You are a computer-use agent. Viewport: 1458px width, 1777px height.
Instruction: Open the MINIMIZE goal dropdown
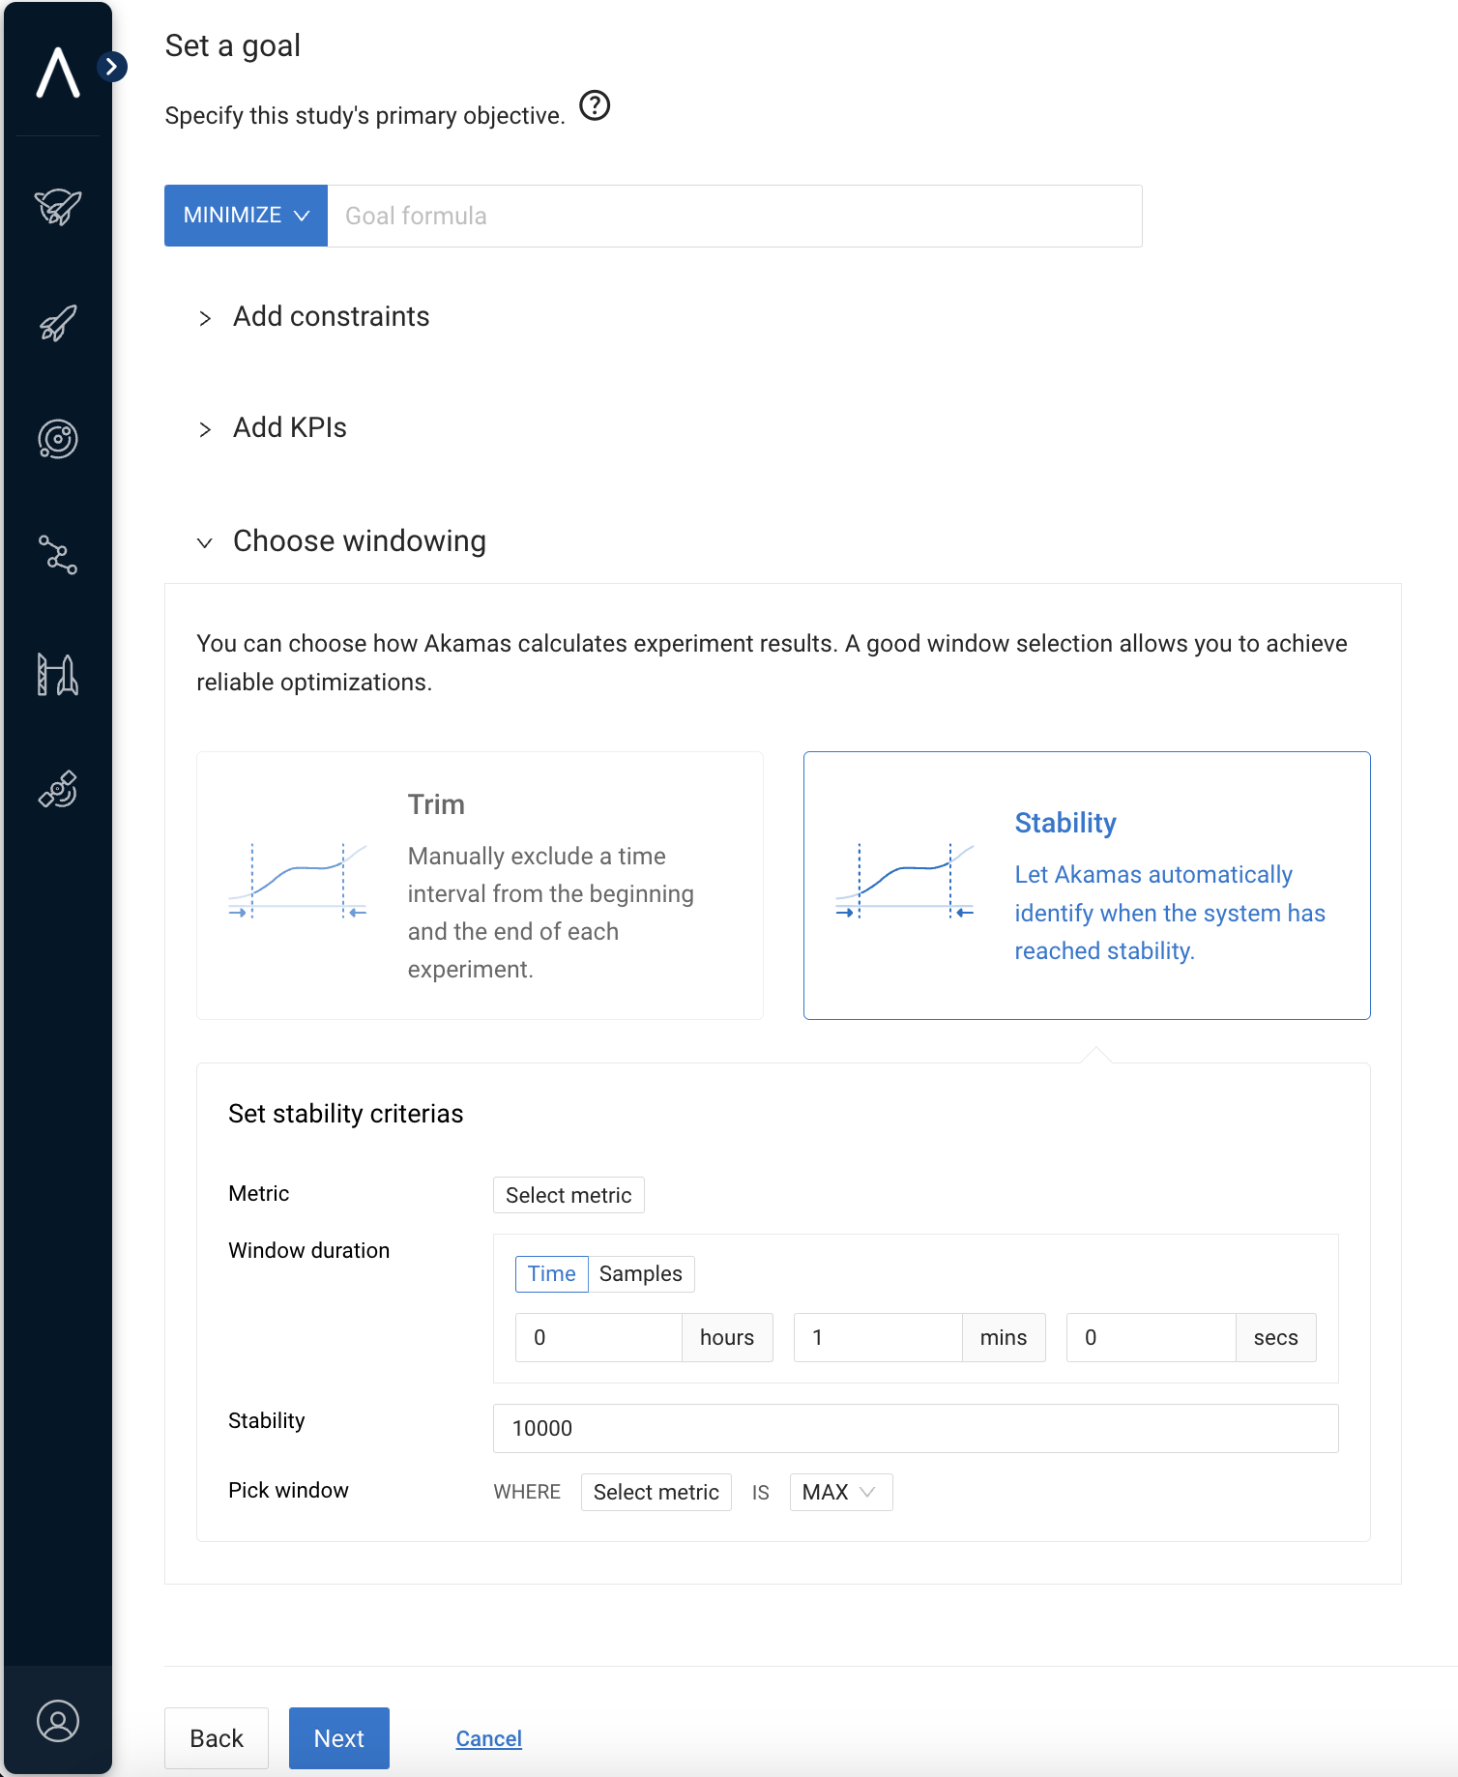246,216
